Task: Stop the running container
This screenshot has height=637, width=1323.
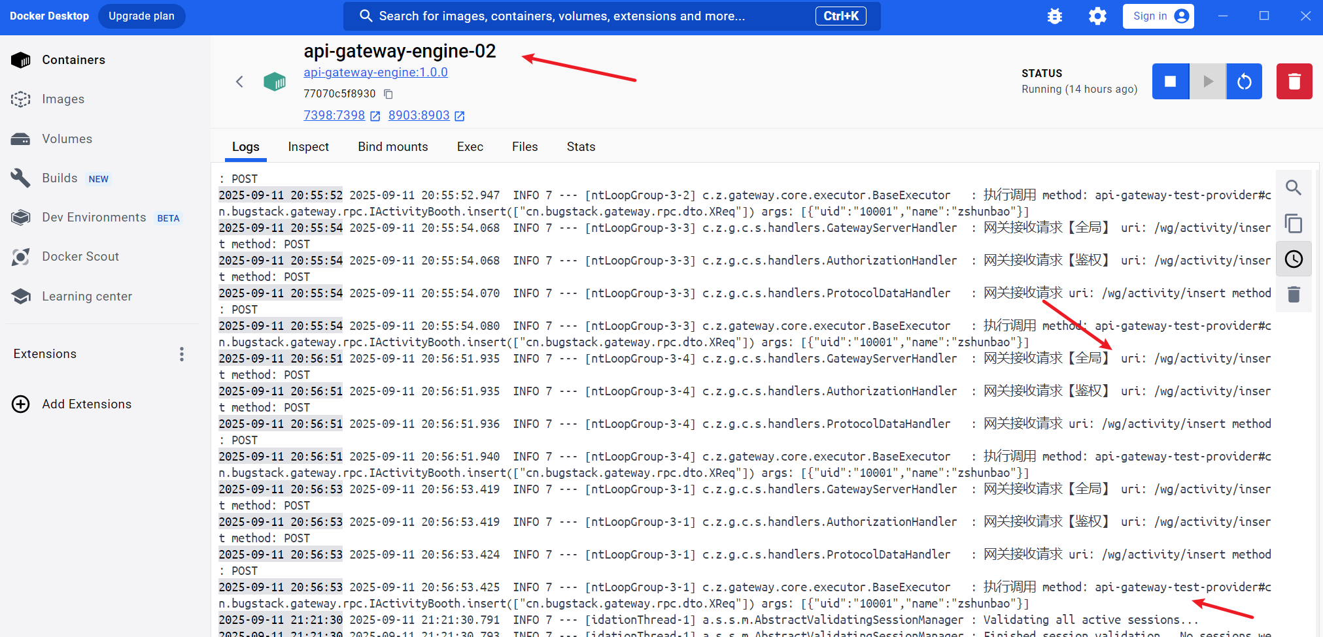Action: [1170, 82]
